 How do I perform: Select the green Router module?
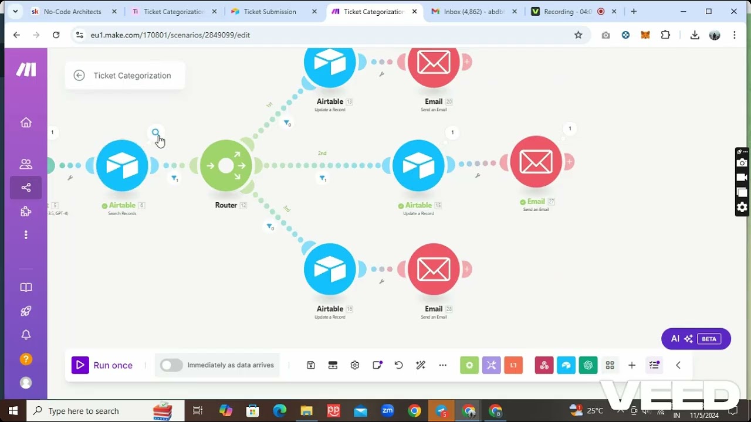(226, 165)
